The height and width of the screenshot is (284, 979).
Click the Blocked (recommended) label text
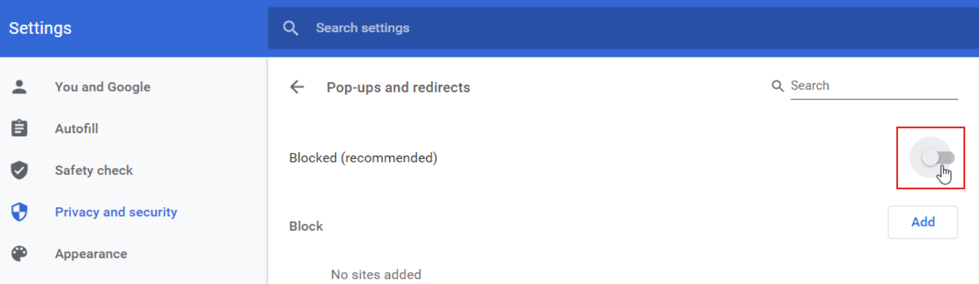point(363,158)
